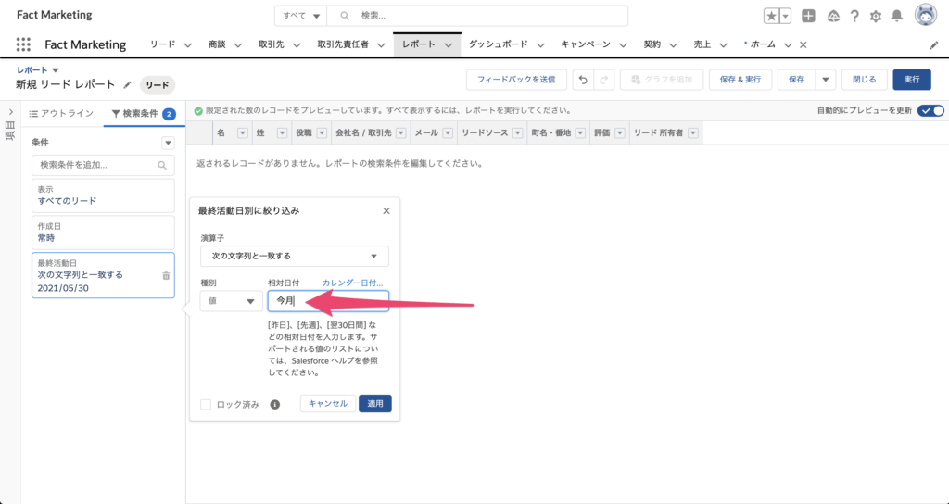Screen dimensions: 949x504
Task: Delete the 最終活動日 filter with the trash icon
Action: [166, 275]
